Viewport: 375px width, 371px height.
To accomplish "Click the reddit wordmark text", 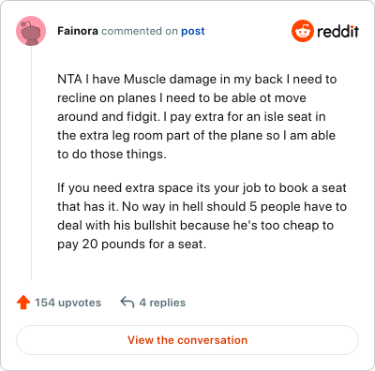I will pyautogui.click(x=337, y=31).
